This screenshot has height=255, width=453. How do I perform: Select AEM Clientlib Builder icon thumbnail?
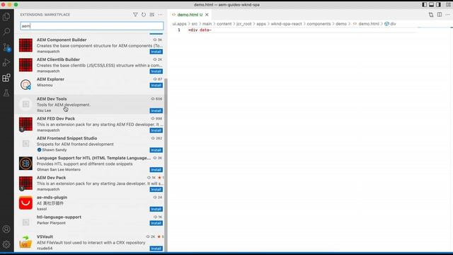[25, 65]
